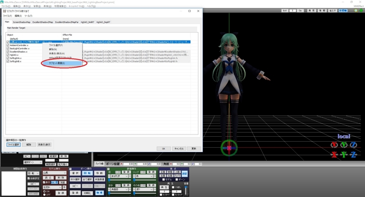
Task: Click the ボーン位置 X value field
Action: pos(128,164)
